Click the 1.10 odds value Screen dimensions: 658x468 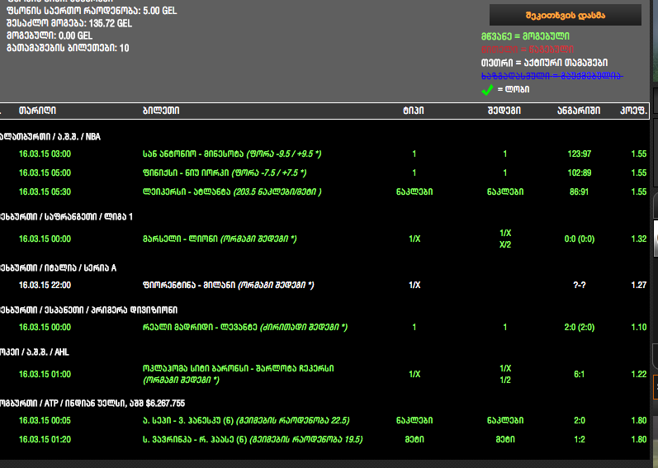pyautogui.click(x=639, y=327)
